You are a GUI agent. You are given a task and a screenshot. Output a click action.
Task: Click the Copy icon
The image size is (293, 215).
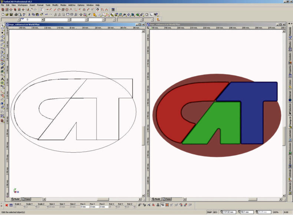point(33,14)
